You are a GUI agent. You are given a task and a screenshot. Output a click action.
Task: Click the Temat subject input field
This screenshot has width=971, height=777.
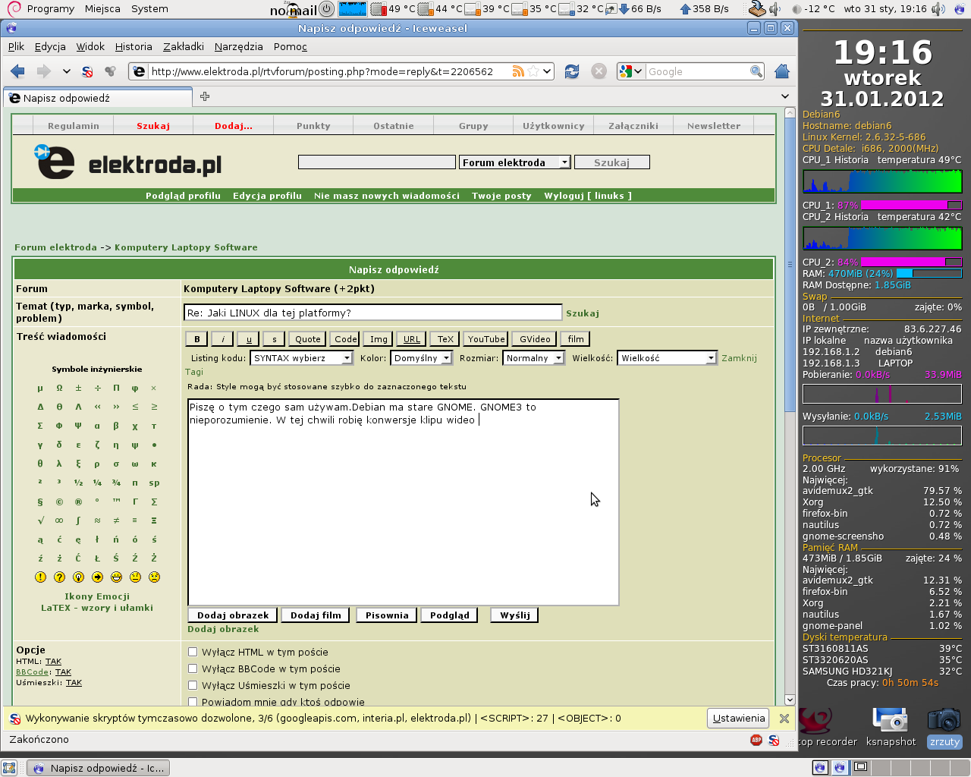[372, 313]
